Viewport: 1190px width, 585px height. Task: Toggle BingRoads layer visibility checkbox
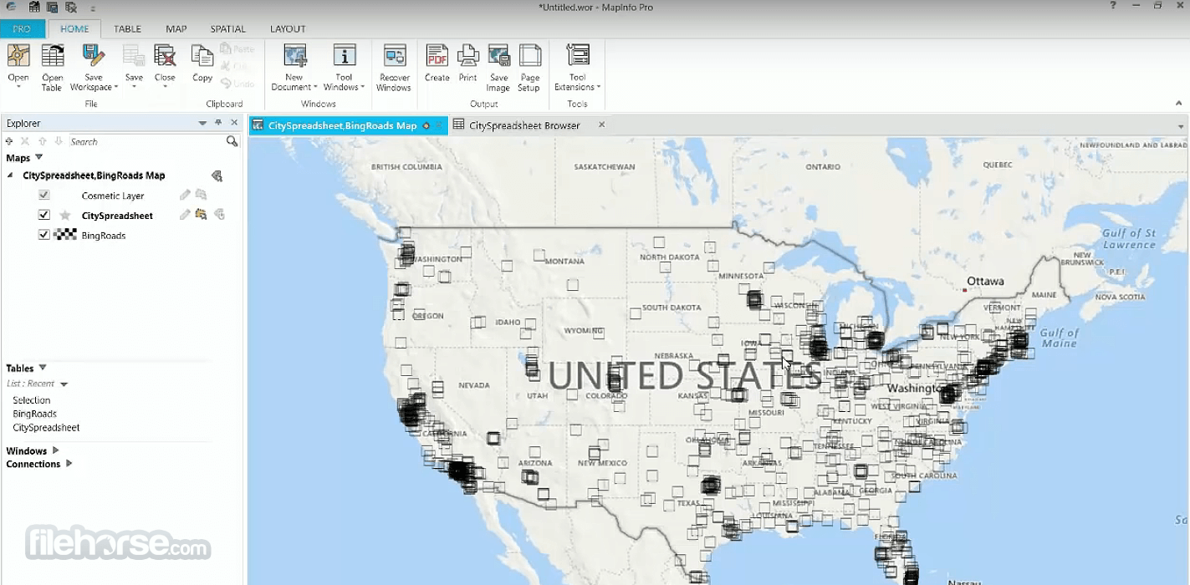click(44, 235)
